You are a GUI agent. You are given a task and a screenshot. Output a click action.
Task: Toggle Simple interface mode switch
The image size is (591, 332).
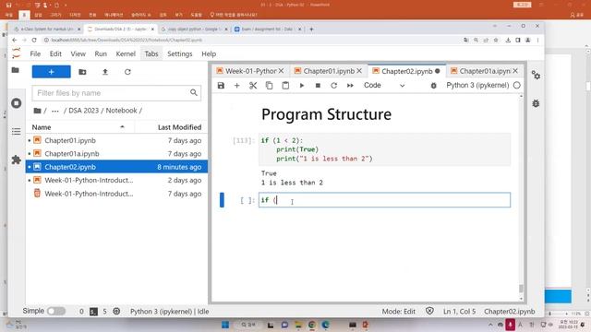coord(55,311)
